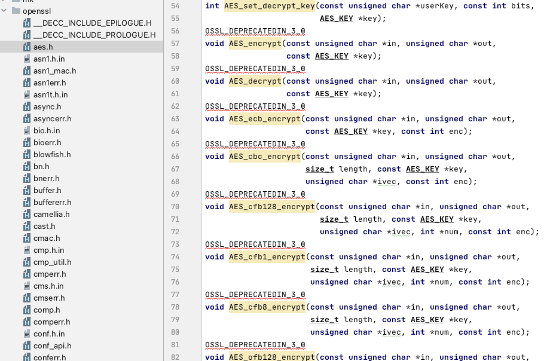The image size is (559, 361).
Task: Click the AES_set_decrypt_key function name
Action: 270,6
